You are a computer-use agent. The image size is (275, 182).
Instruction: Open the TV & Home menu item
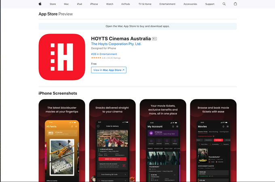(x=145, y=4)
